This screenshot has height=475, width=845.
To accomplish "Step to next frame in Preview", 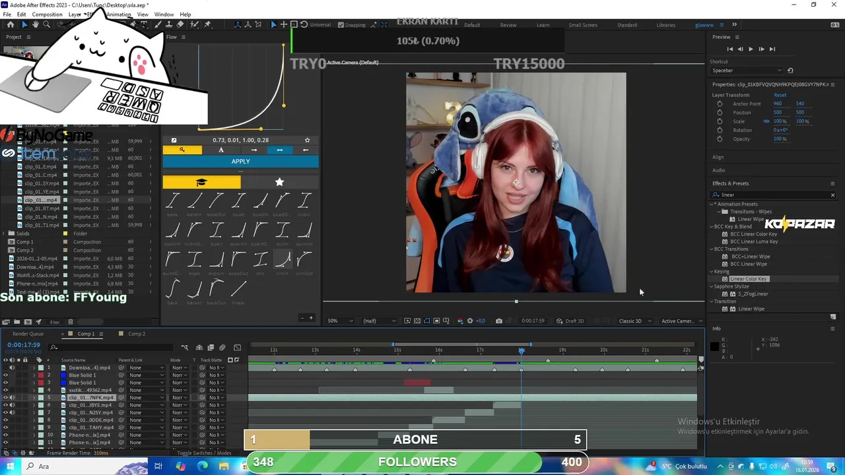I will (761, 49).
